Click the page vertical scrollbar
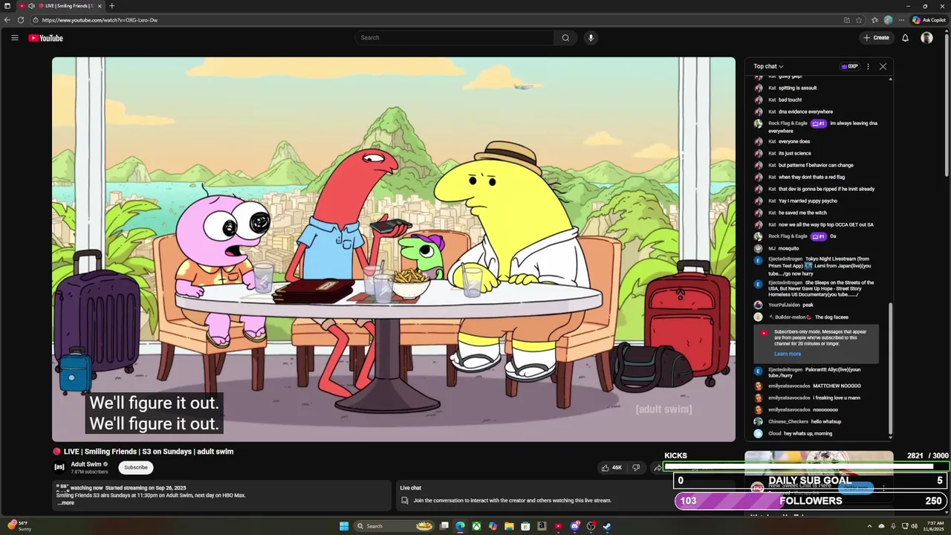 pyautogui.click(x=947, y=104)
